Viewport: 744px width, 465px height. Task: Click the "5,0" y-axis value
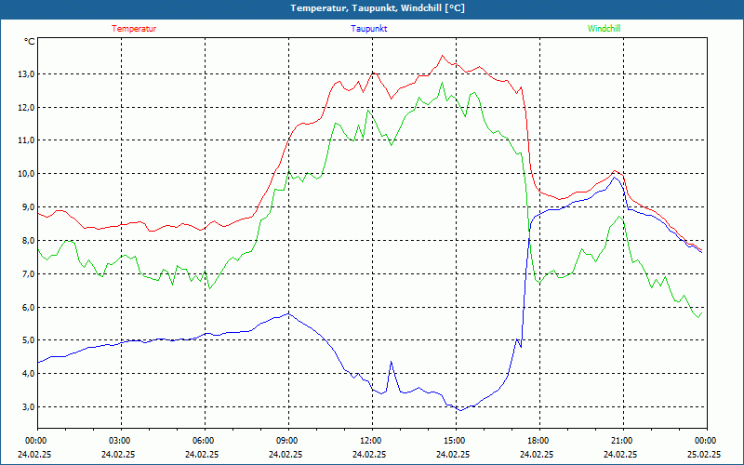click(x=29, y=340)
